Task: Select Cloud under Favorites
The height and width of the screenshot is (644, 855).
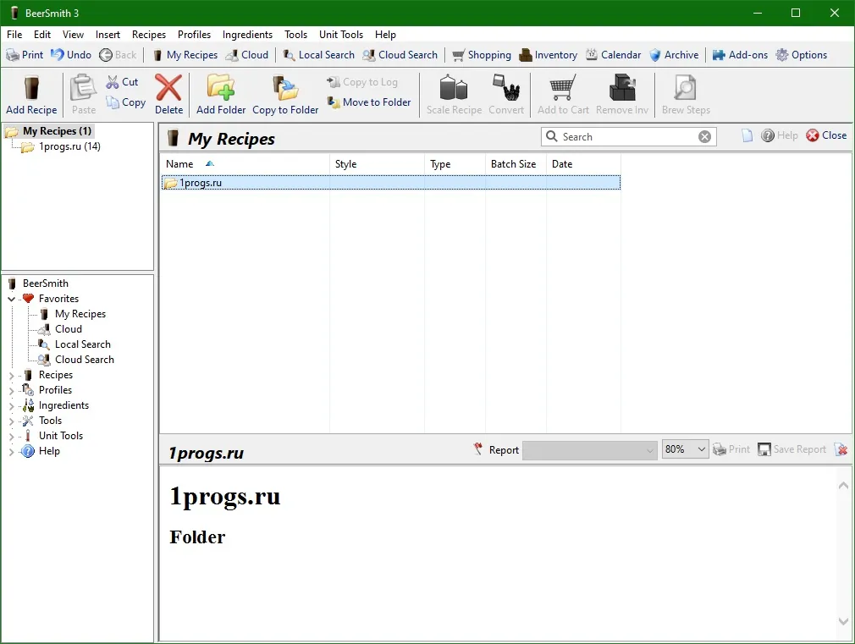Action: [60, 329]
